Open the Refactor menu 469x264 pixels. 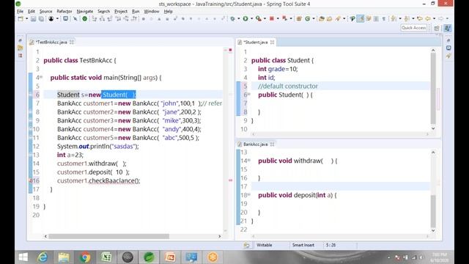coord(64,12)
